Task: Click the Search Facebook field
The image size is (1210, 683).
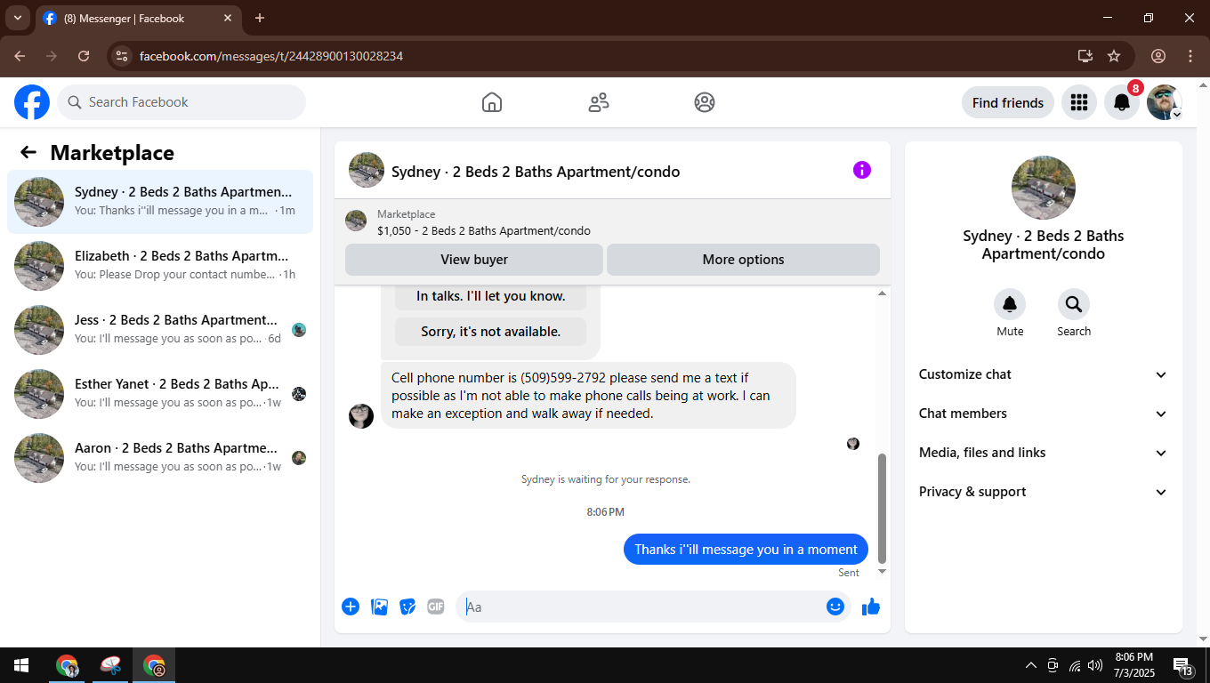Action: tap(181, 102)
